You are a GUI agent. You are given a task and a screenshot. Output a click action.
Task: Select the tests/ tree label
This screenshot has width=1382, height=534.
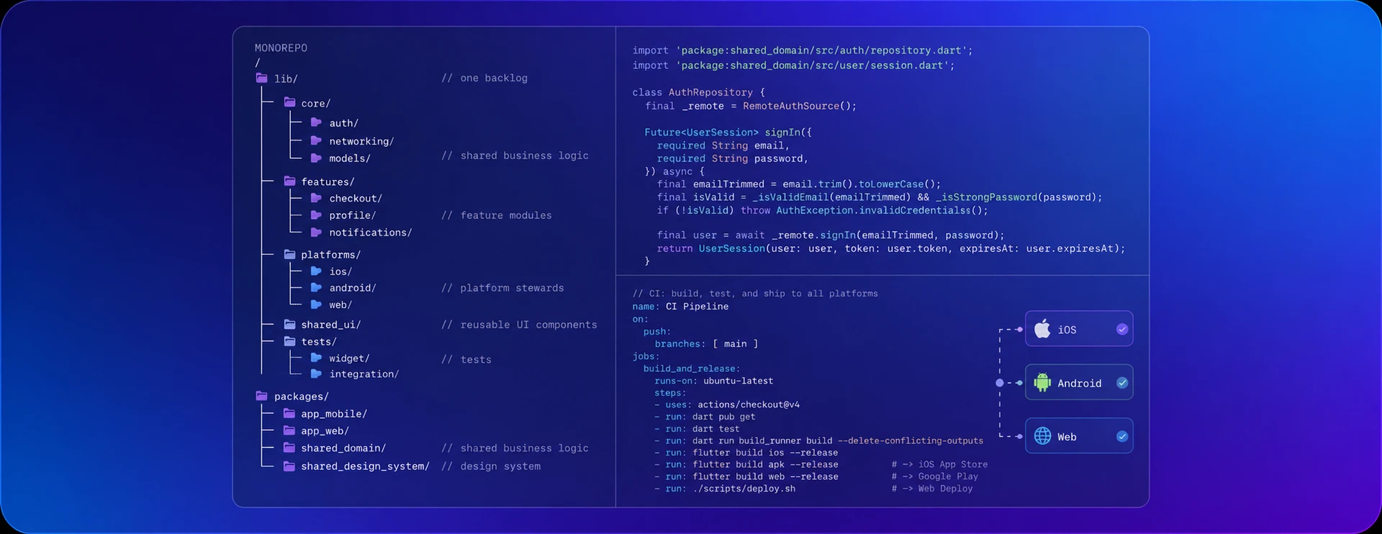coord(319,342)
